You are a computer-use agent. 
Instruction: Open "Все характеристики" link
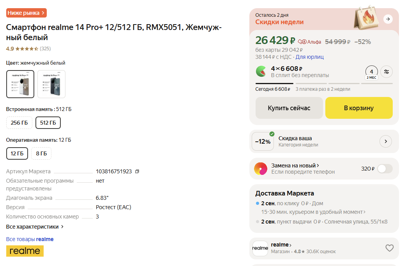click(35, 227)
